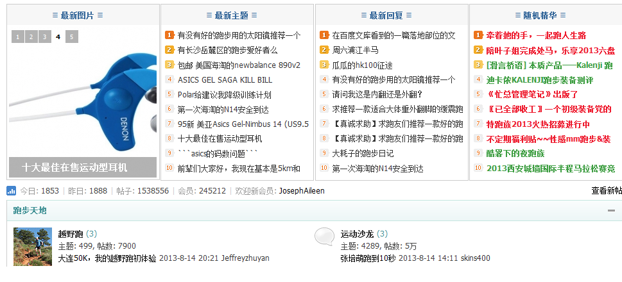622x282 pixels.
Task: Open the reply 在百度文库看到的一篇落地部位的文
Action: tap(393, 36)
